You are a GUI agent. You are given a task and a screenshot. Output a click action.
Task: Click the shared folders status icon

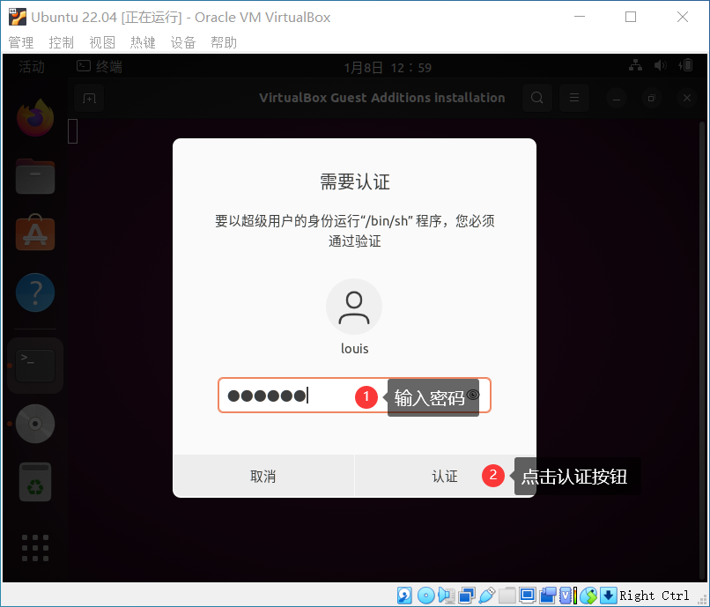[507, 595]
